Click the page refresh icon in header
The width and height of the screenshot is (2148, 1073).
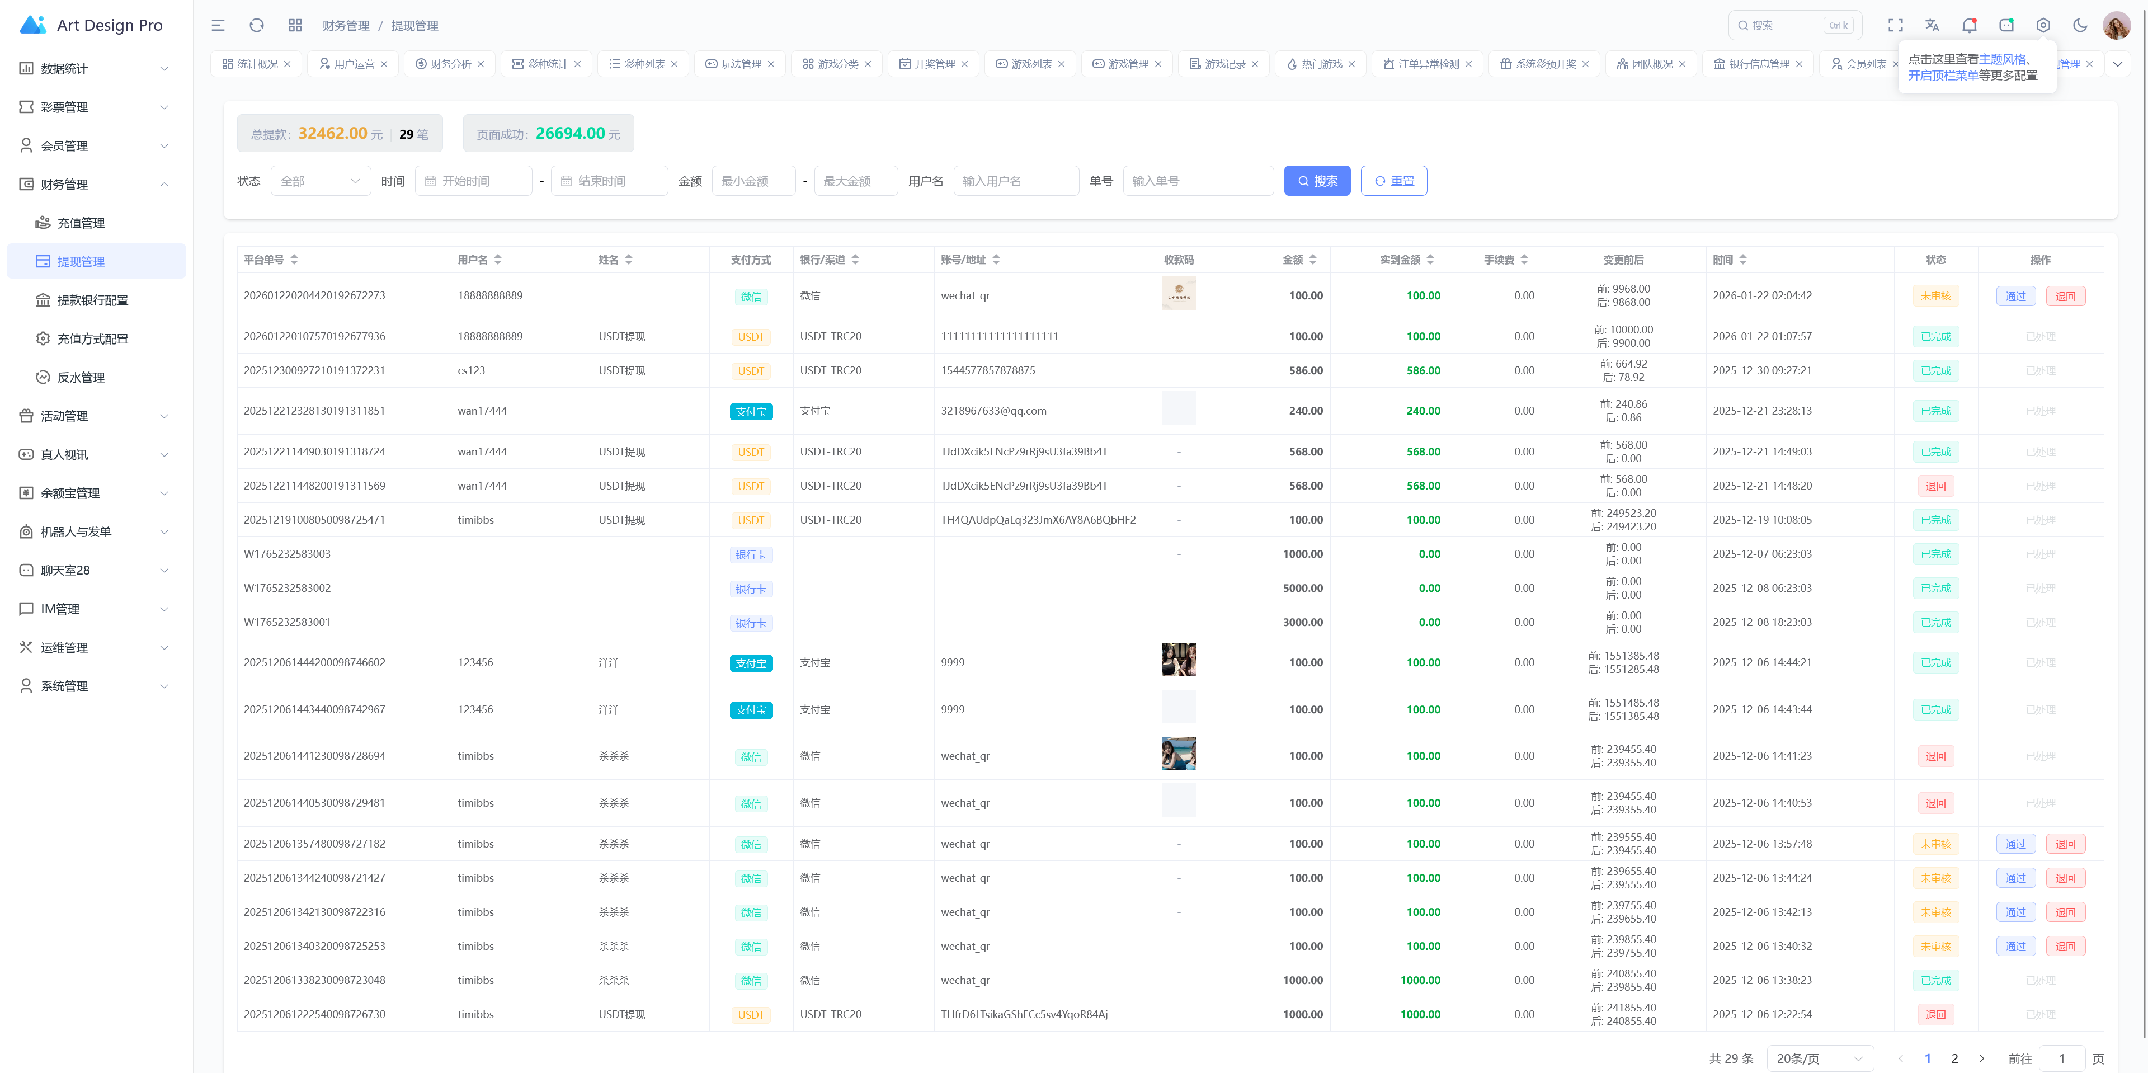pos(257,25)
